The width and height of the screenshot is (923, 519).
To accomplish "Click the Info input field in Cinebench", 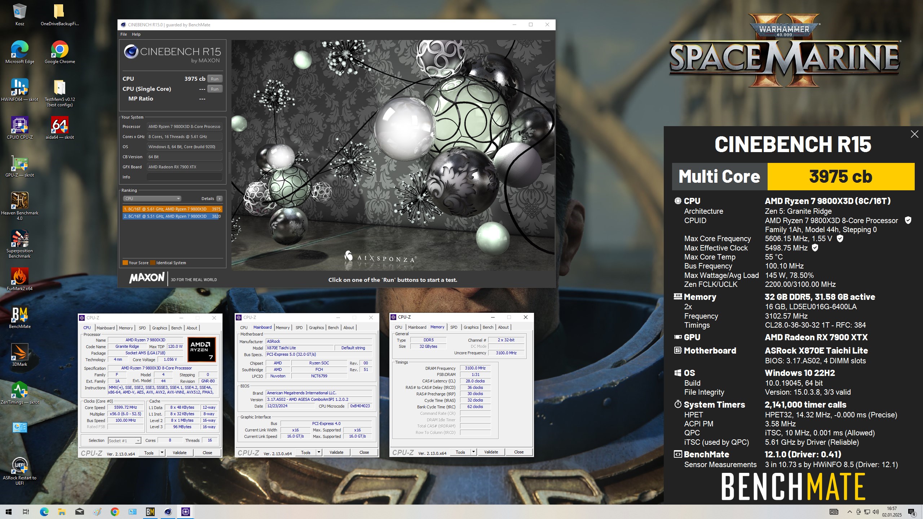I will tap(184, 177).
